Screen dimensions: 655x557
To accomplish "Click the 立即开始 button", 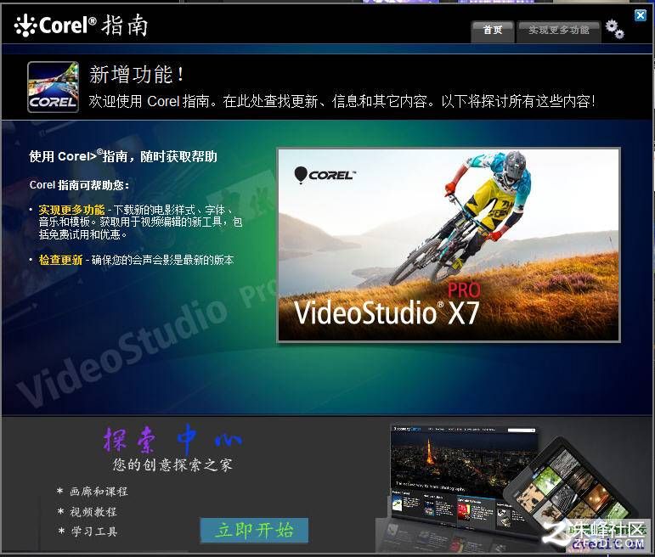I will 254,531.
